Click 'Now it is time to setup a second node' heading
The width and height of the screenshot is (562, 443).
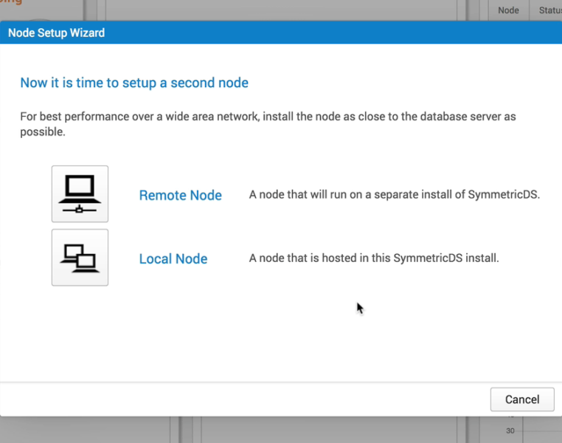click(x=134, y=83)
